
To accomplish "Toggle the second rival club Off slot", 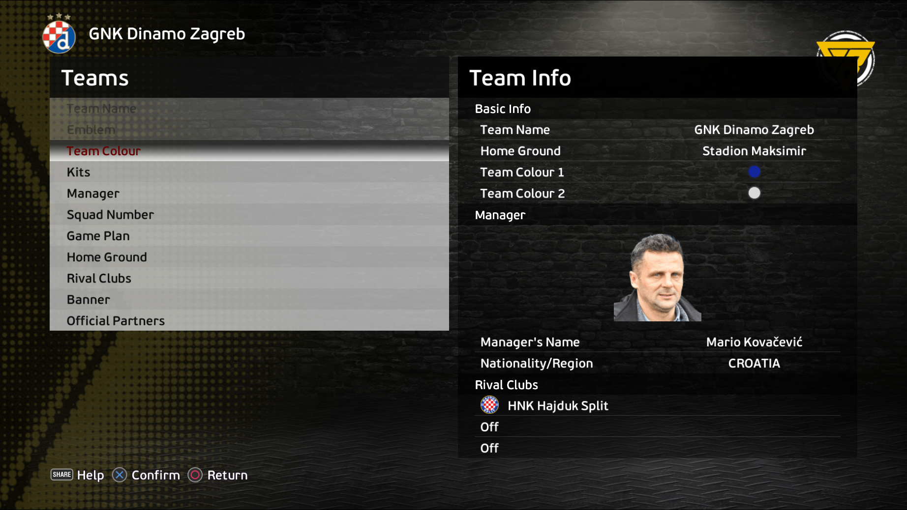I will tap(658, 426).
